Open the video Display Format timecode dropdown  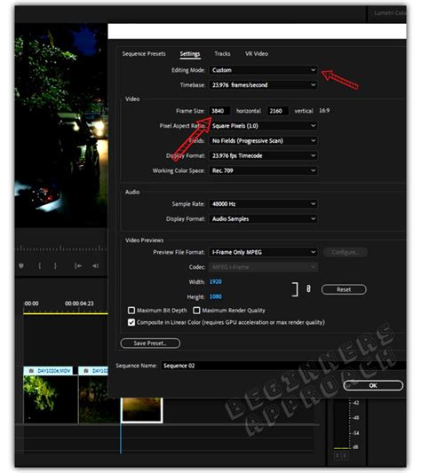point(263,155)
